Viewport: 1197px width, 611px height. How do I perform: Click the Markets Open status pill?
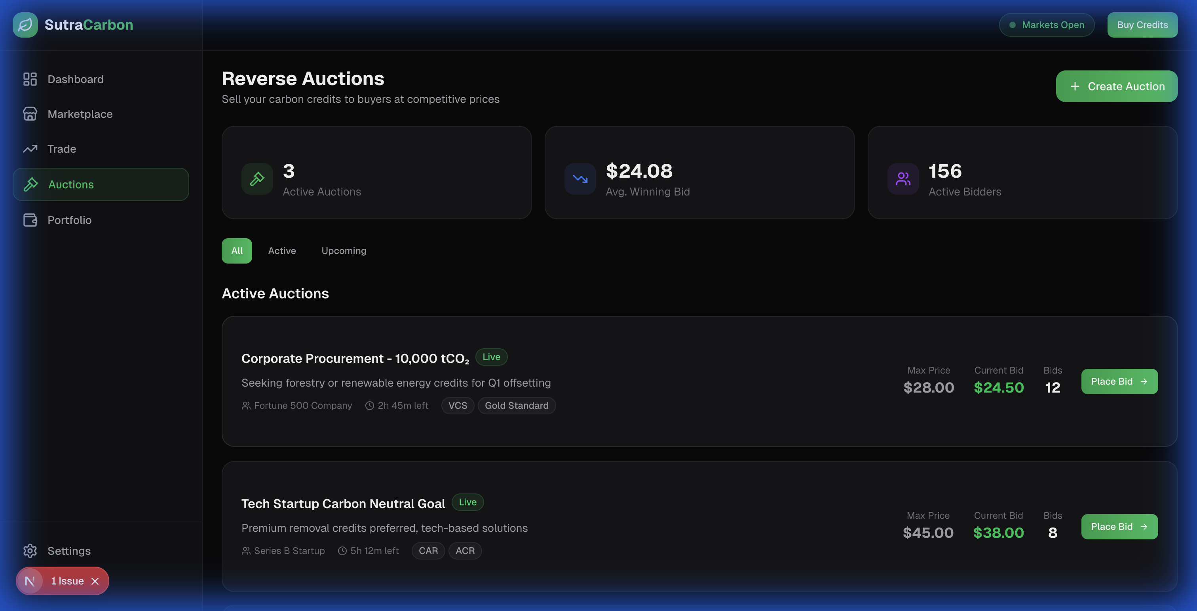click(x=1047, y=25)
